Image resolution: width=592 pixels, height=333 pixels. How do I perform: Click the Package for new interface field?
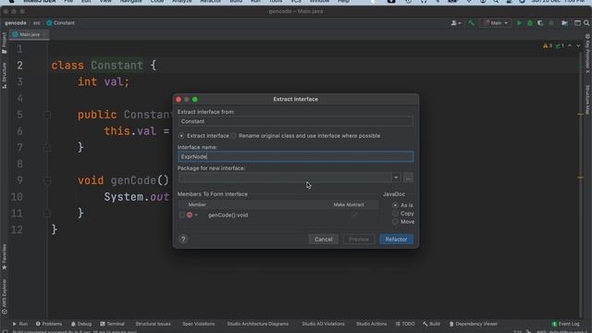point(285,178)
